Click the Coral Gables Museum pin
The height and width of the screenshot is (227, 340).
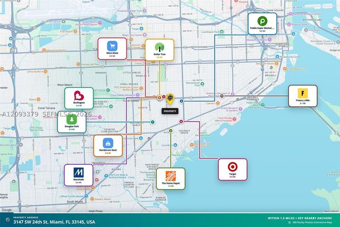(x=138, y=95)
